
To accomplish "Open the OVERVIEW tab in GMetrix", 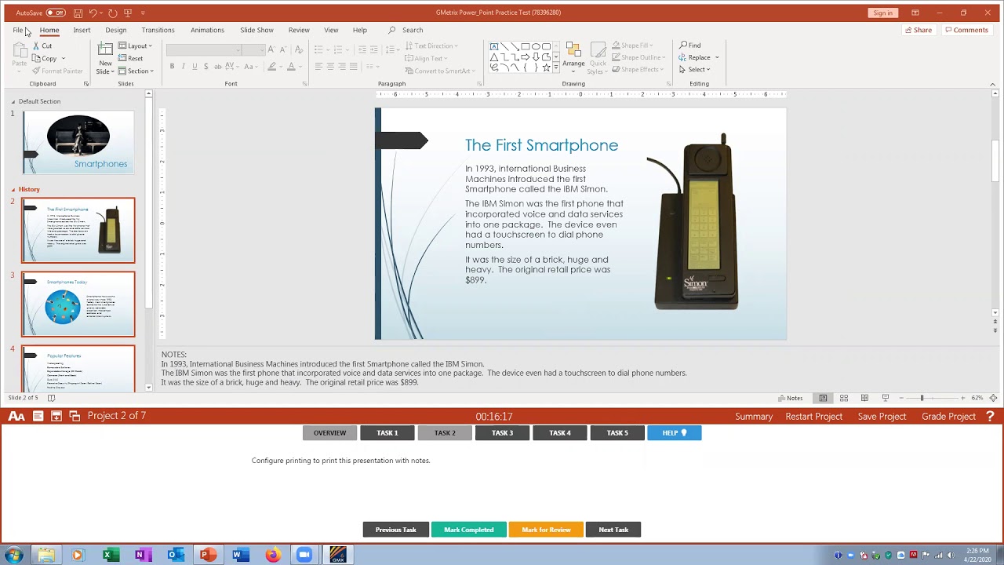I will pos(329,432).
